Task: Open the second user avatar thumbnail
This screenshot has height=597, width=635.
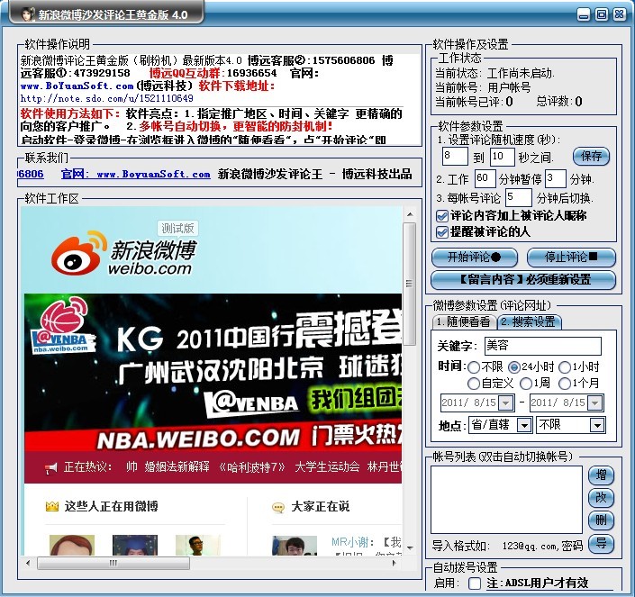Action: coord(134,545)
